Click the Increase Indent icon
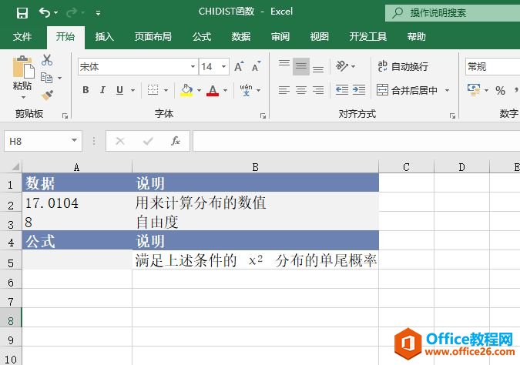520x365 pixels. tap(359, 90)
